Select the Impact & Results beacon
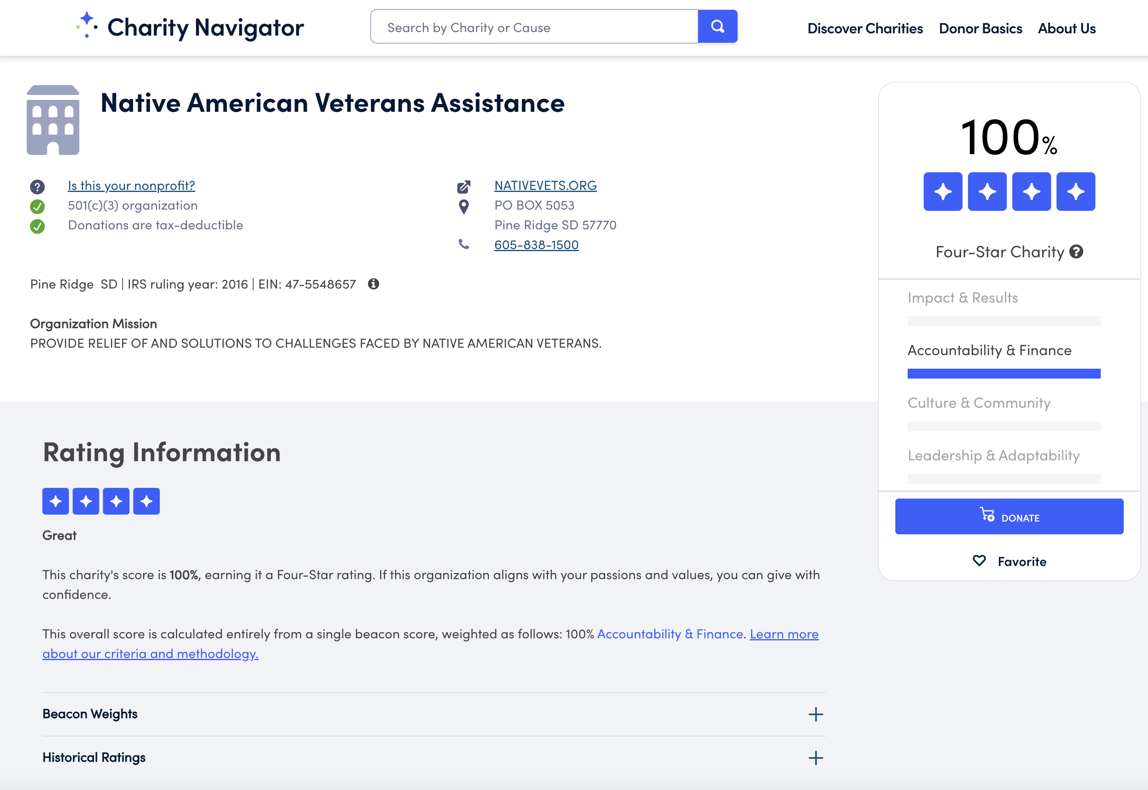This screenshot has width=1148, height=790. pos(962,298)
